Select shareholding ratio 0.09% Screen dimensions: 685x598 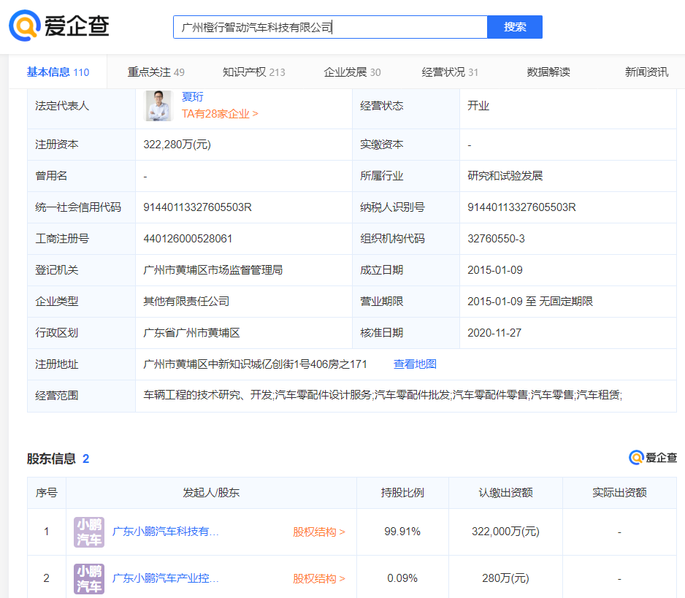tap(402, 578)
